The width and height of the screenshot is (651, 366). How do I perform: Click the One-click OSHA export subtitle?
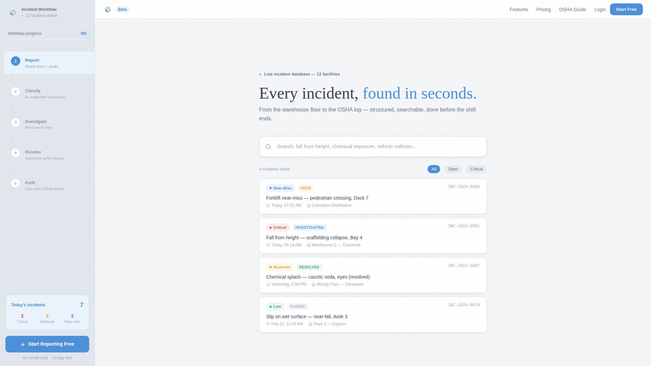point(44,189)
